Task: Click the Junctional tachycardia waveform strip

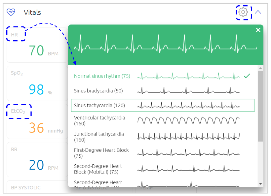Action: click(188, 136)
